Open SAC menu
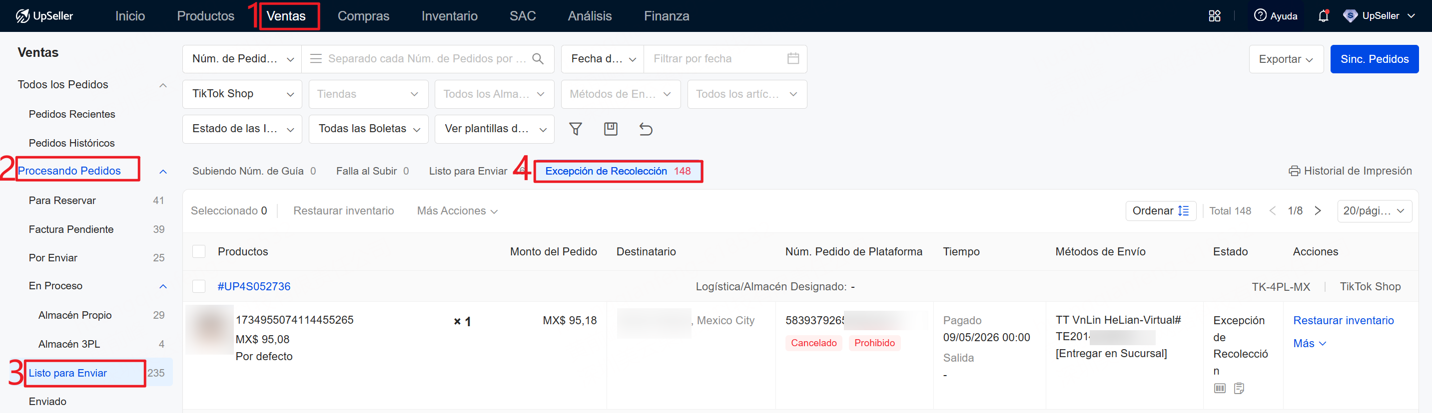Screen dimensions: 1432x413 tap(523, 15)
